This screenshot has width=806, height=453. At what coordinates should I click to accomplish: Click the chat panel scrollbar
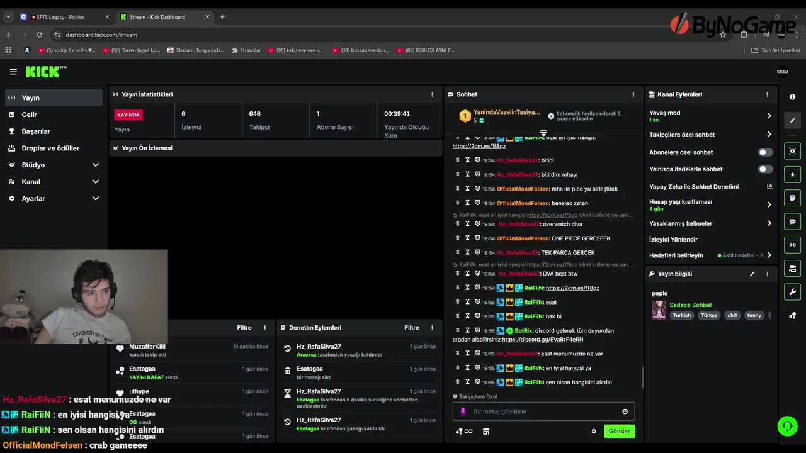[642, 377]
